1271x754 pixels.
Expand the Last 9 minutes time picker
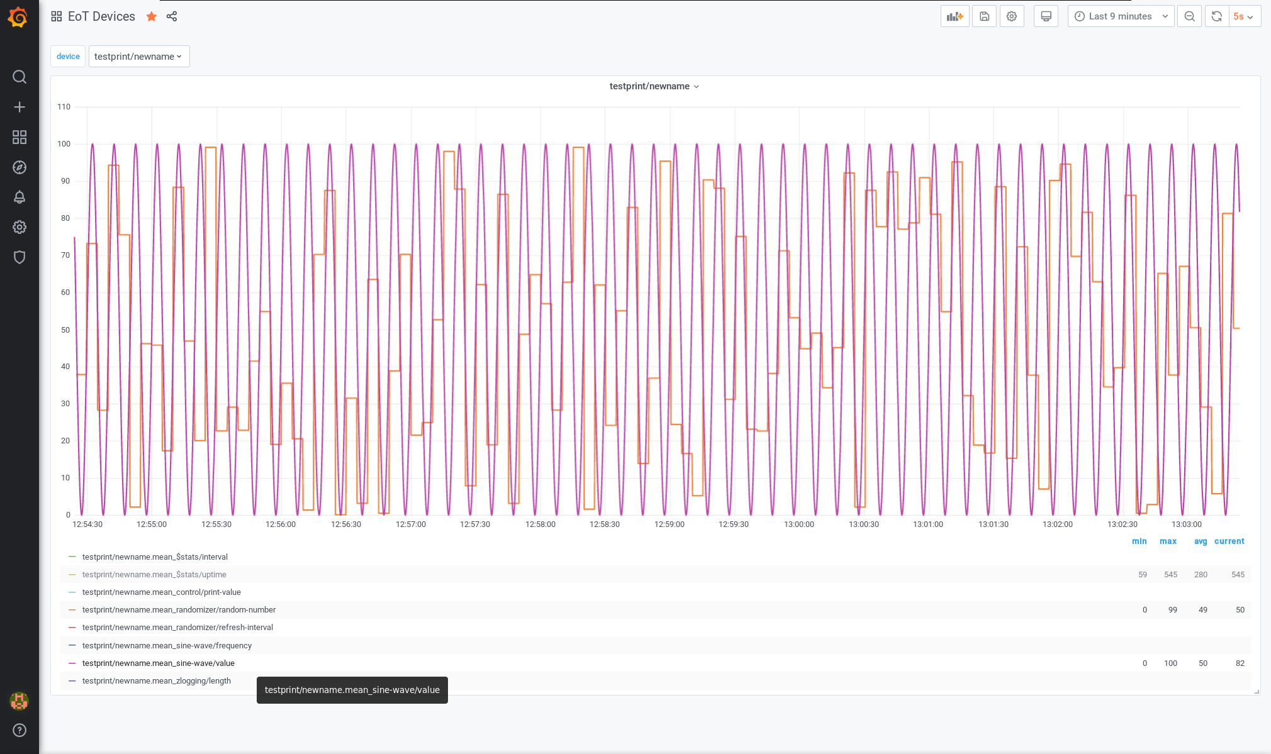click(1121, 16)
